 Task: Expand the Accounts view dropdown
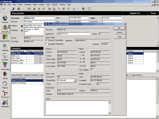(x=37, y=13)
